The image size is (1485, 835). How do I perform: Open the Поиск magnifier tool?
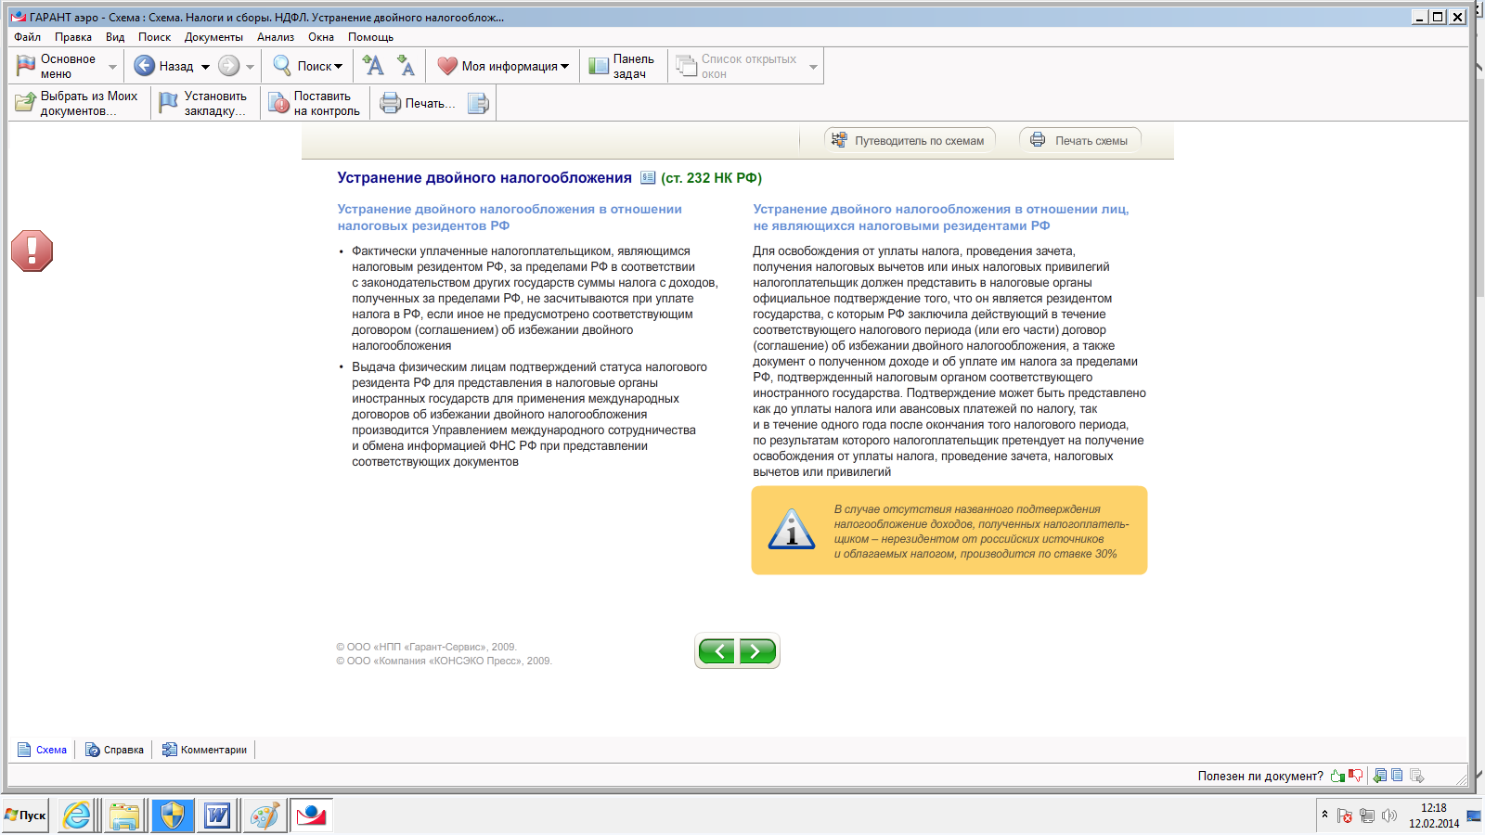point(307,66)
